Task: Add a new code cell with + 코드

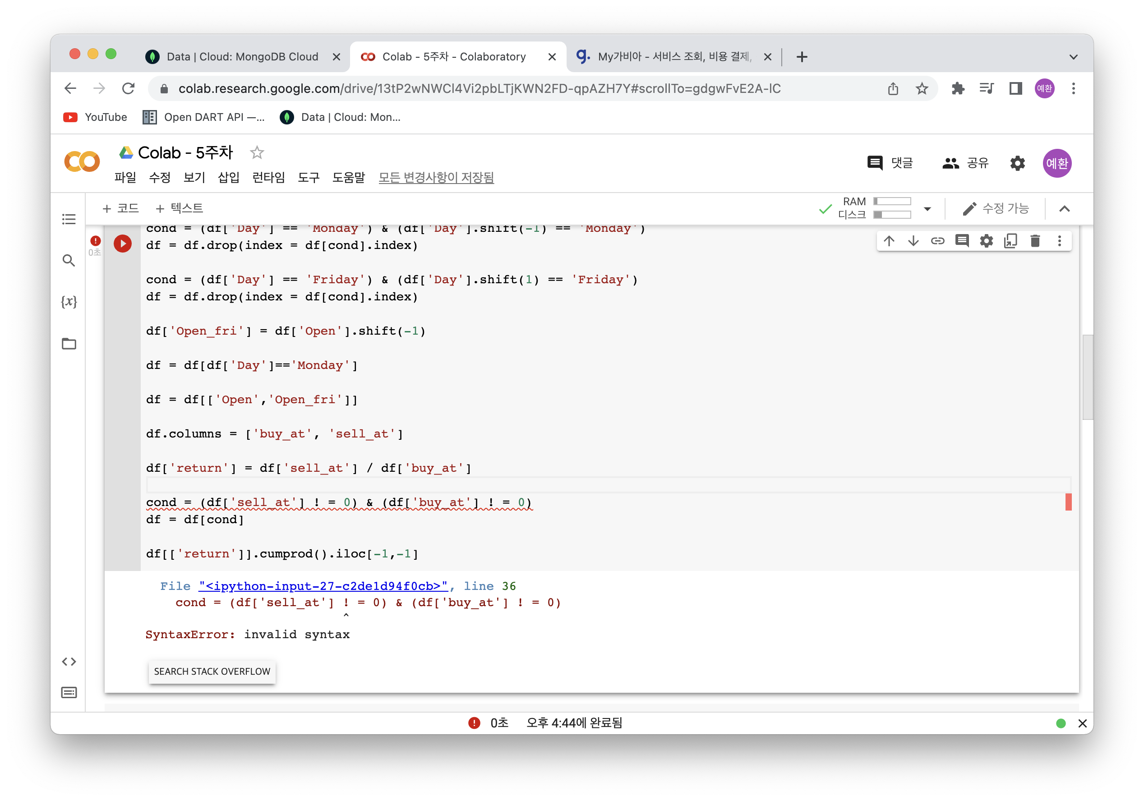Action: click(120, 208)
